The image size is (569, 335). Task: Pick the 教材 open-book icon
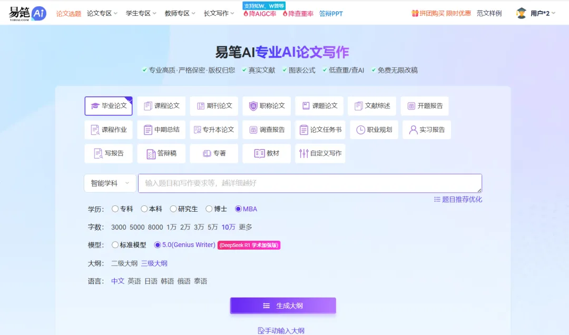(x=259, y=153)
